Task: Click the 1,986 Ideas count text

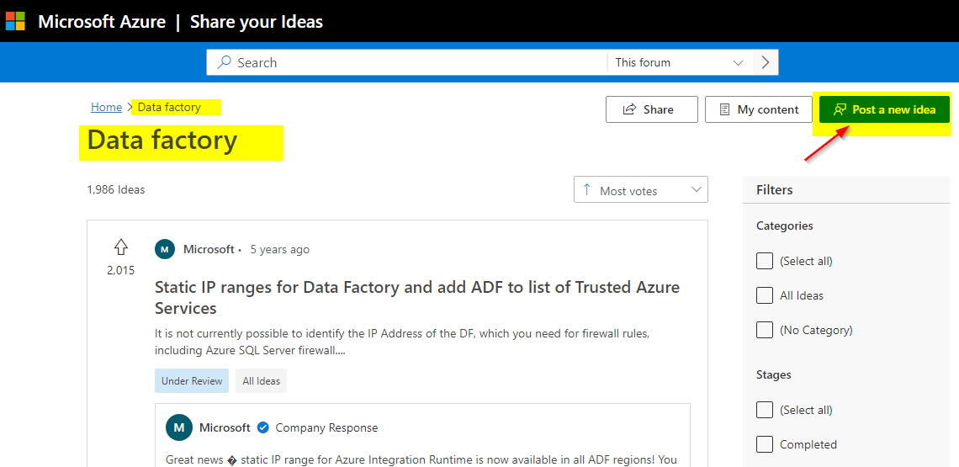Action: [116, 189]
